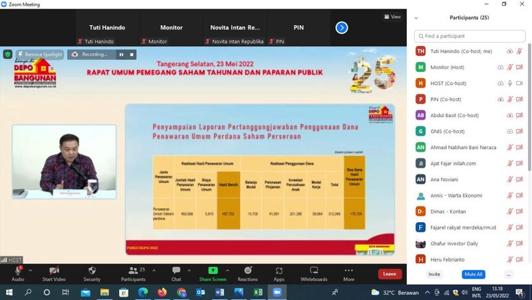Select Monitor video tile
Screen dimensions: 532x300
(x=172, y=27)
